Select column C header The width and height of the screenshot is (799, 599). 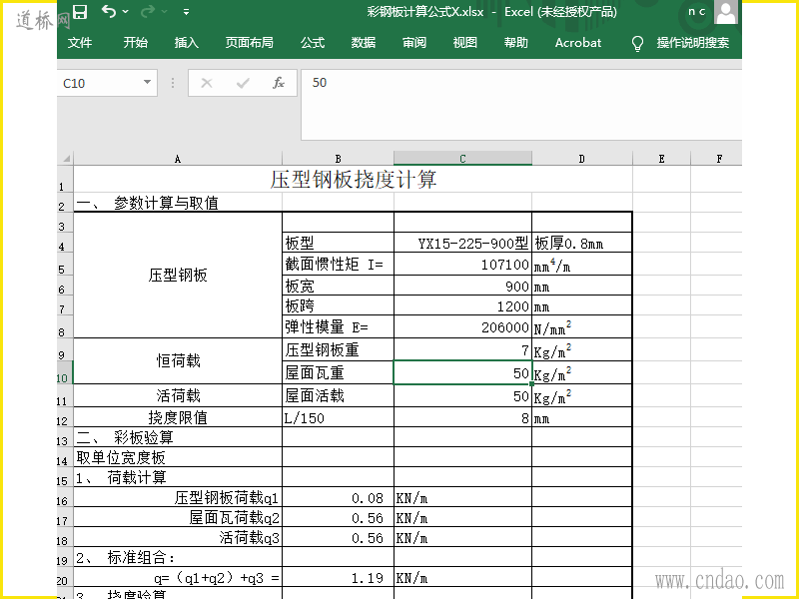462,159
